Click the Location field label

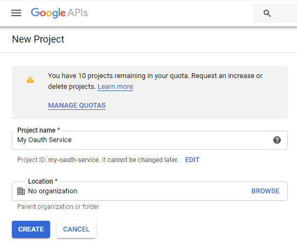(43, 181)
